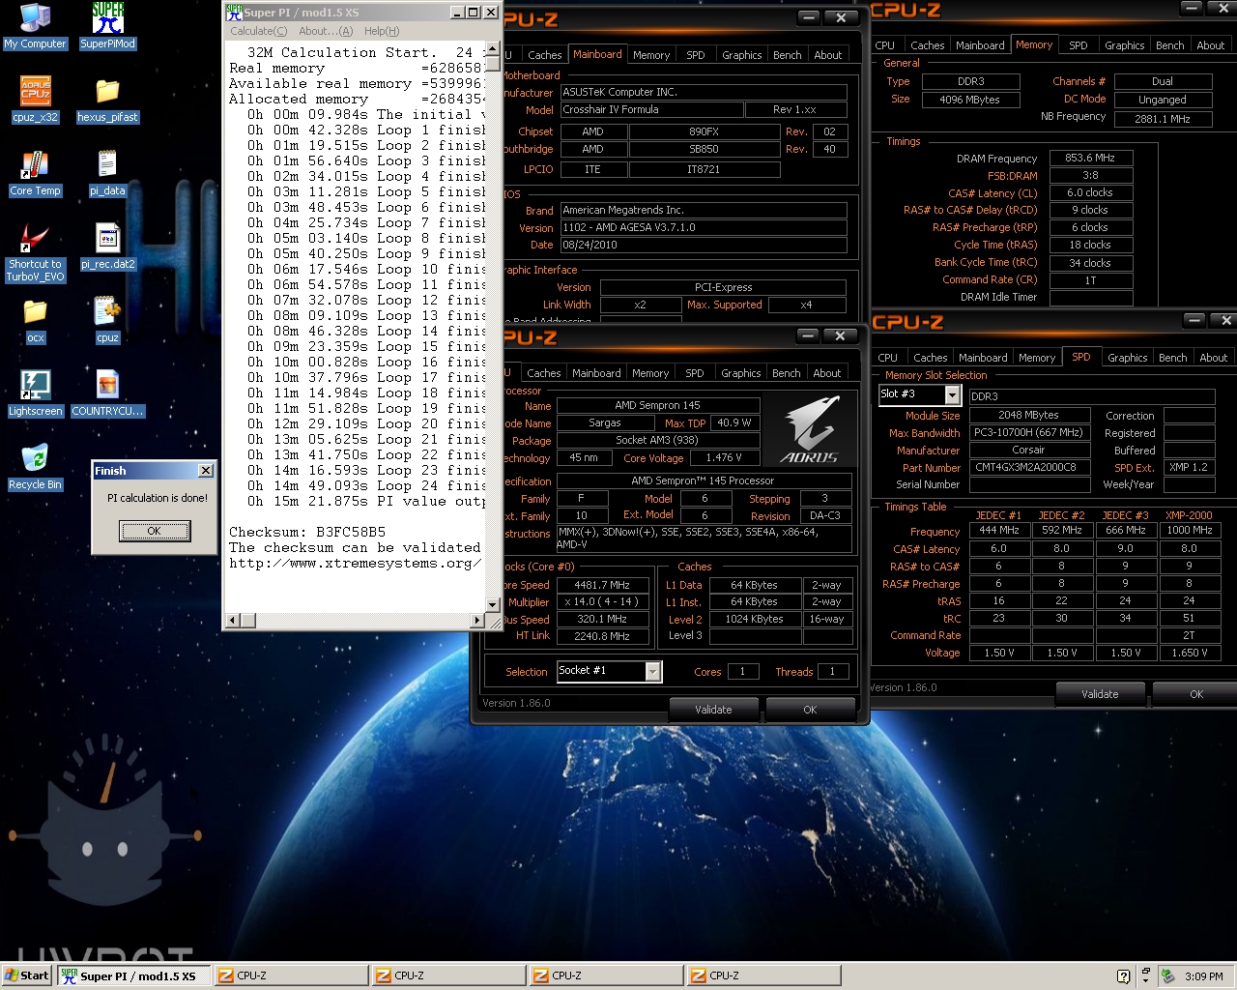This screenshot has width=1237, height=990.
Task: Open Bench tab in SPD CPU-Z window
Action: tap(1172, 358)
